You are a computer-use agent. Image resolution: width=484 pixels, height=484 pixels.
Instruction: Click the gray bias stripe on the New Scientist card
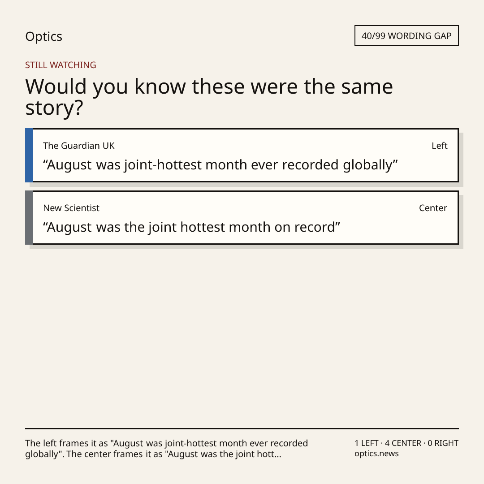click(29, 218)
